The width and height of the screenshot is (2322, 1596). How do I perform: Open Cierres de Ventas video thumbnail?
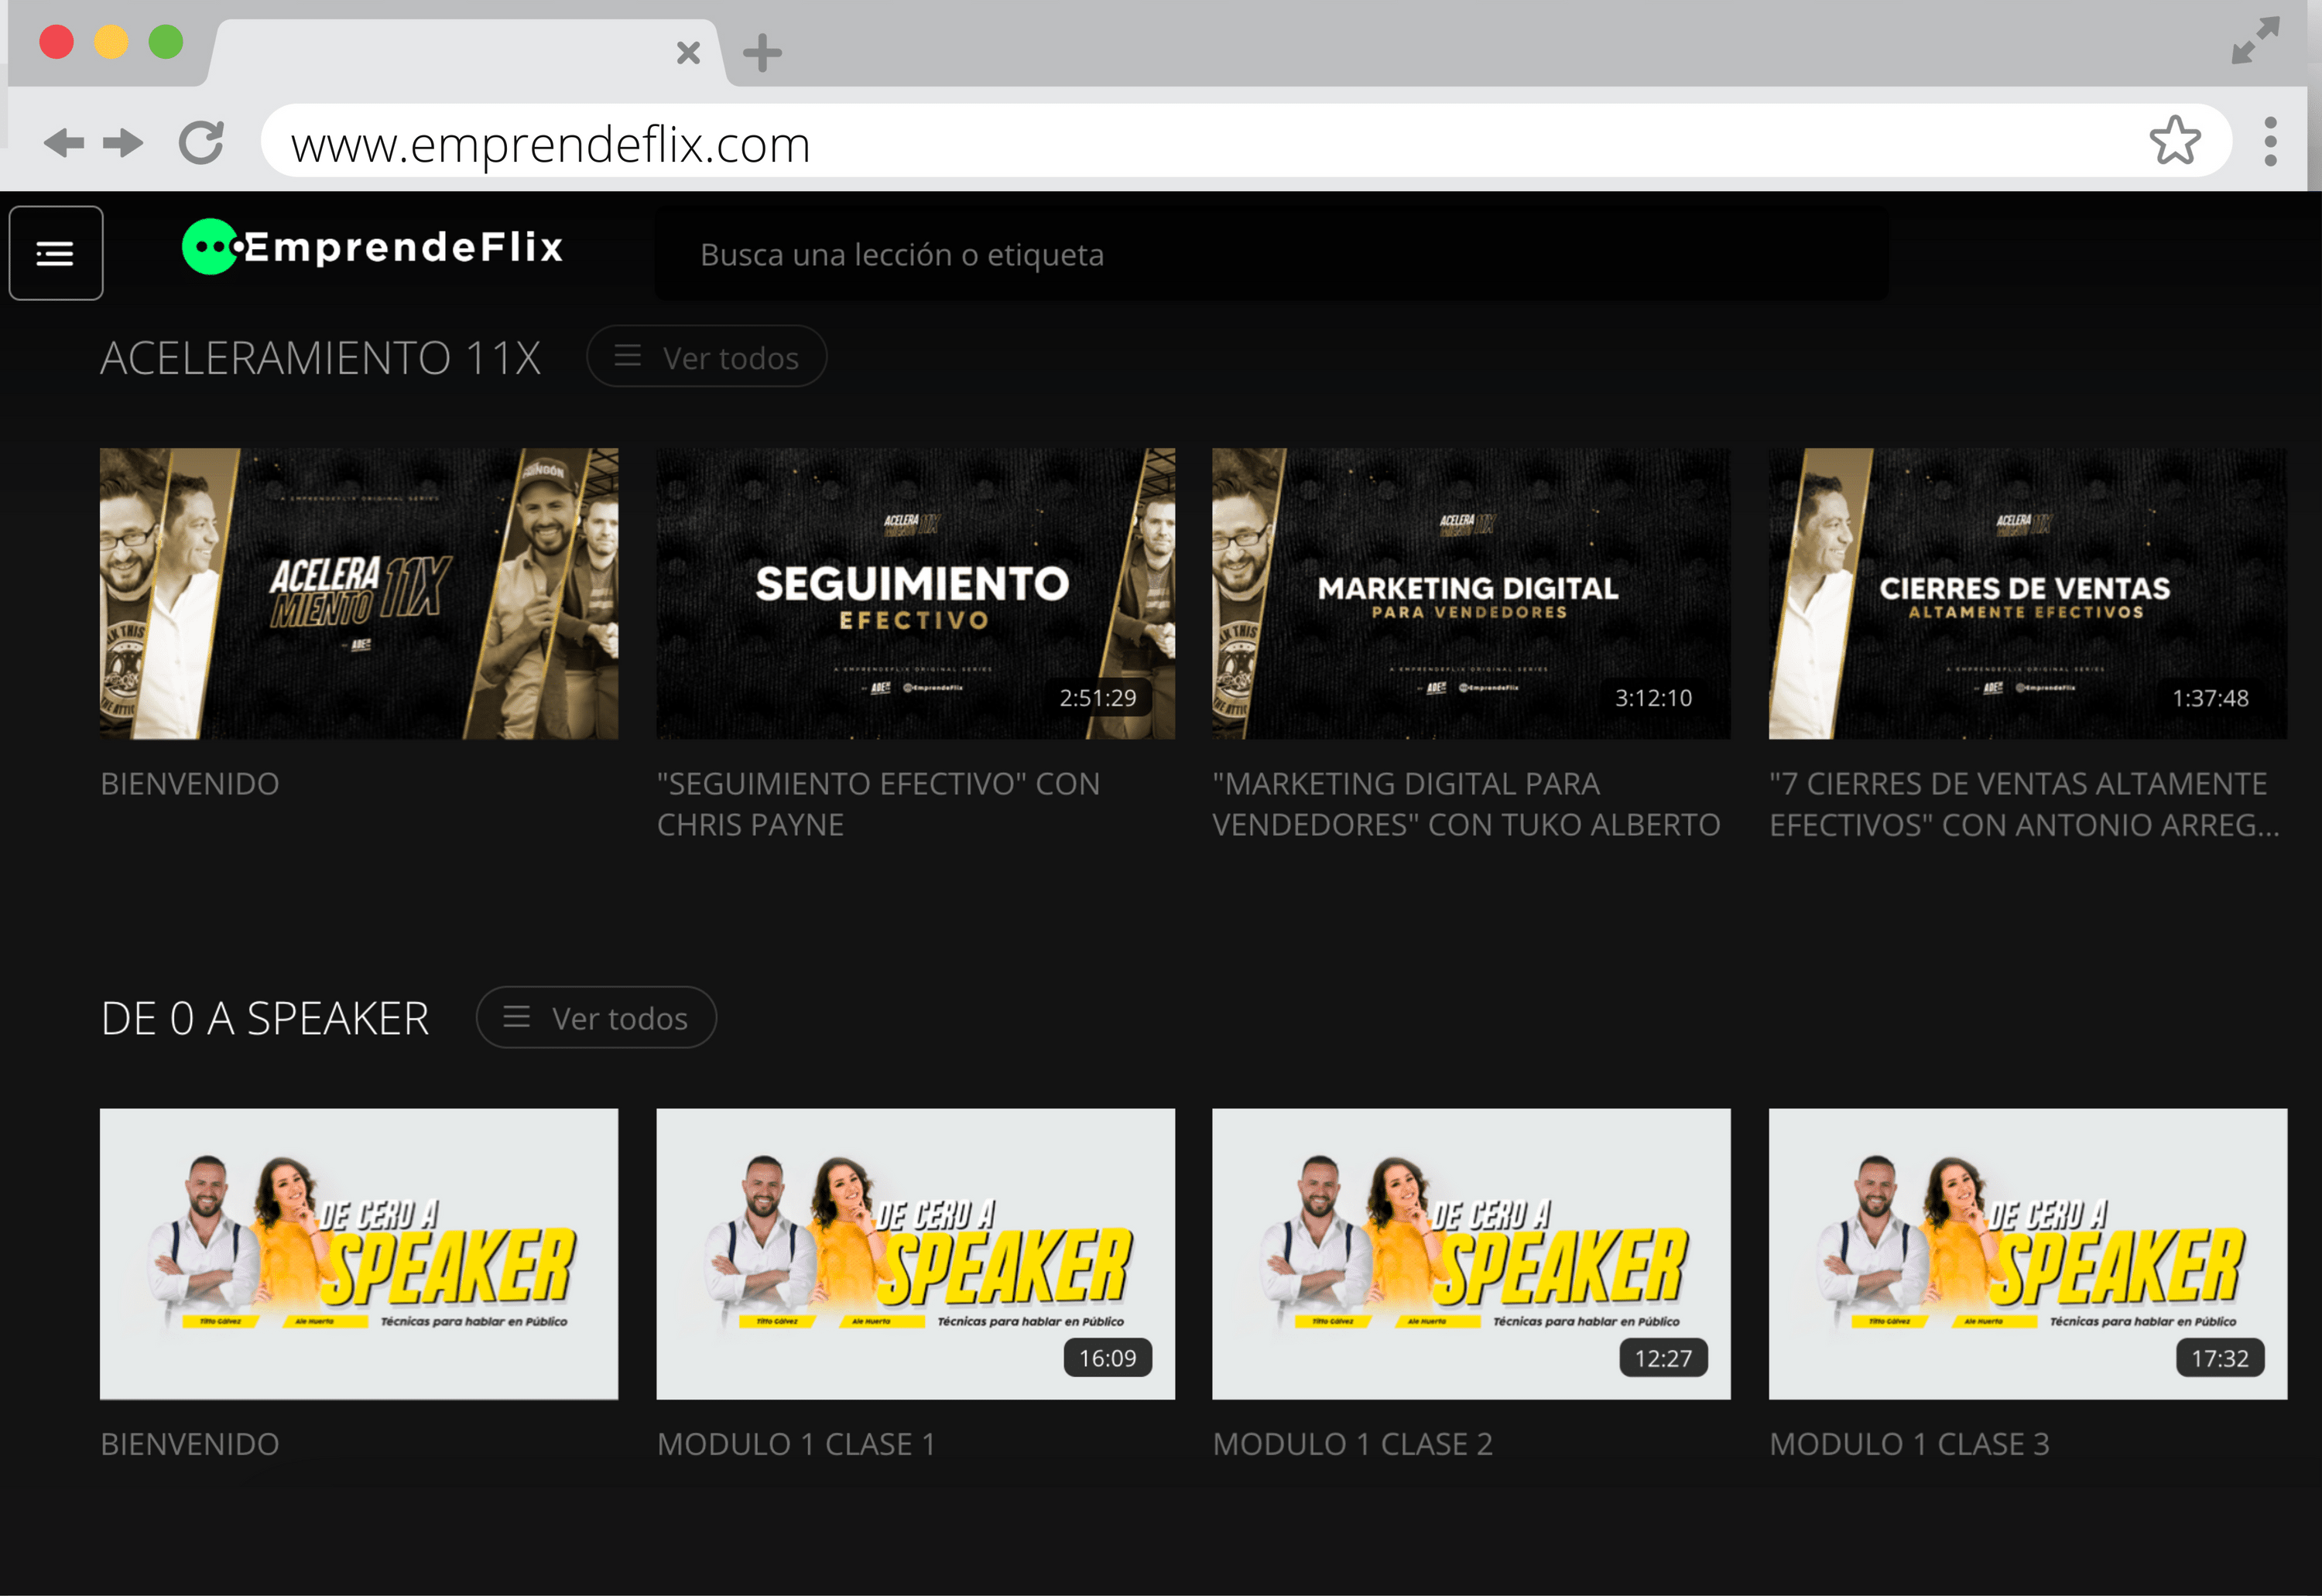point(2027,594)
